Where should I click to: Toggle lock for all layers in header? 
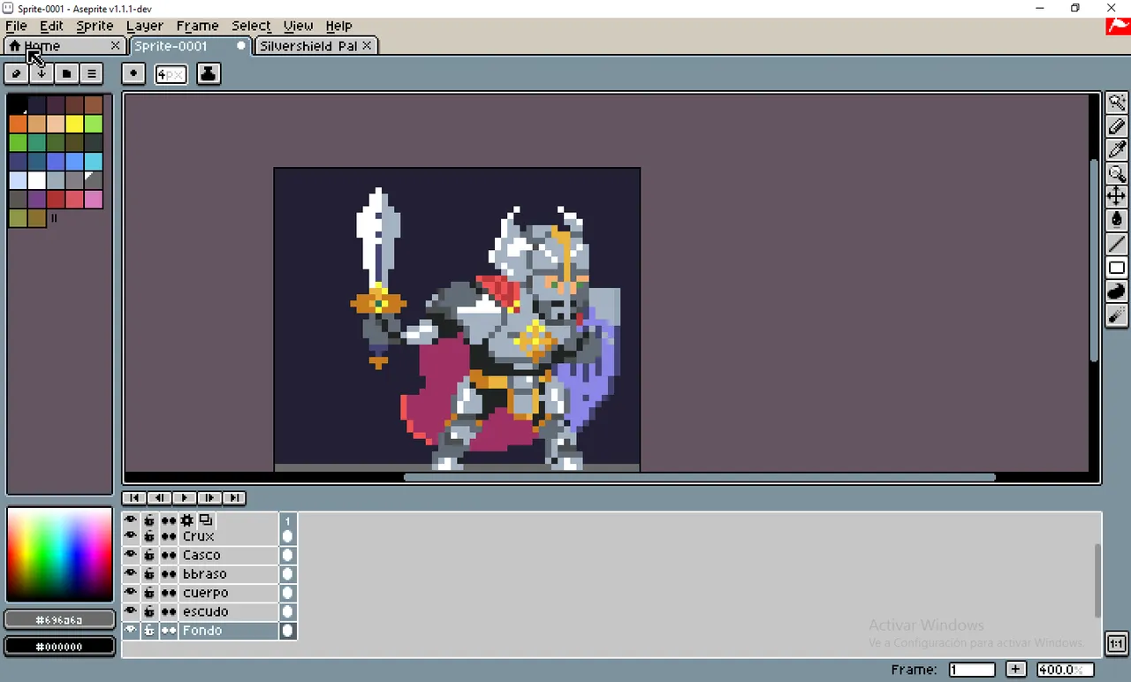(149, 520)
